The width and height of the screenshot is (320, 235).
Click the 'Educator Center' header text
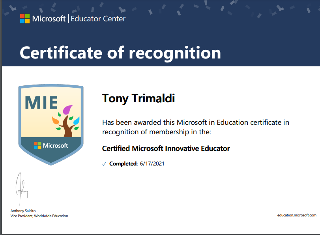click(x=98, y=19)
